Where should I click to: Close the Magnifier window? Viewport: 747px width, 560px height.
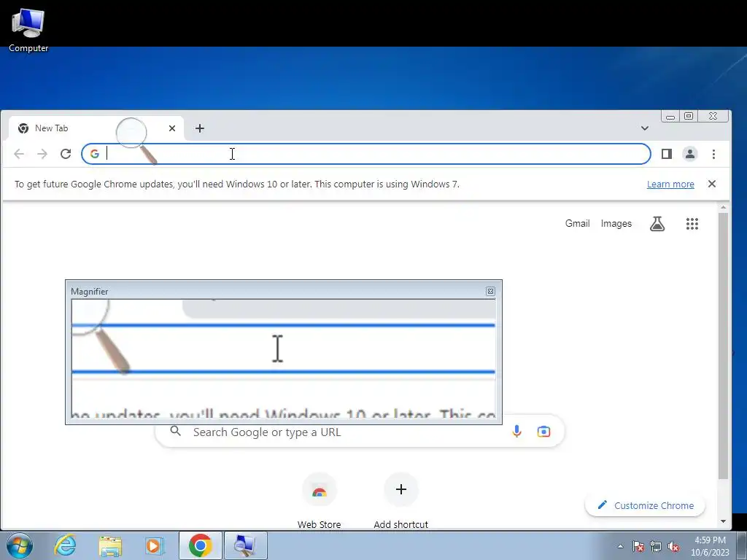tap(490, 291)
